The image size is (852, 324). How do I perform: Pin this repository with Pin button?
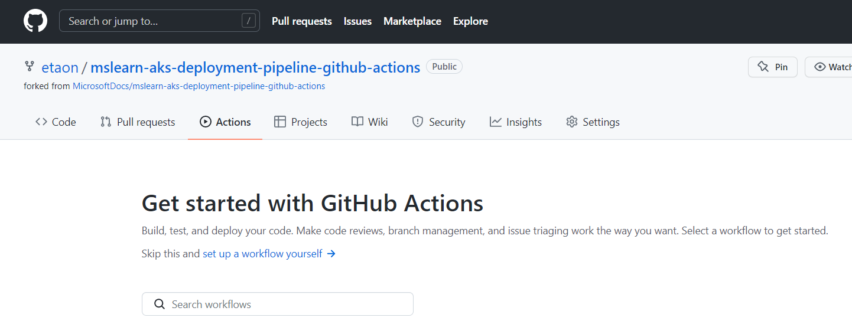pyautogui.click(x=772, y=67)
